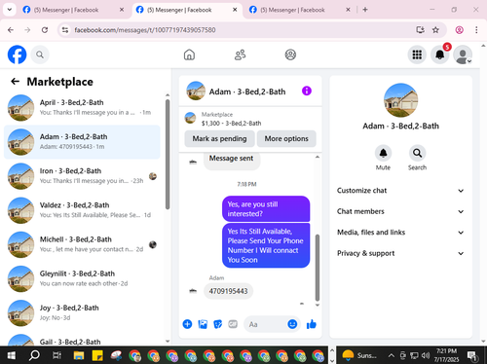The image size is (487, 364).
Task: Reload the page in the browser
Action: pyautogui.click(x=45, y=30)
